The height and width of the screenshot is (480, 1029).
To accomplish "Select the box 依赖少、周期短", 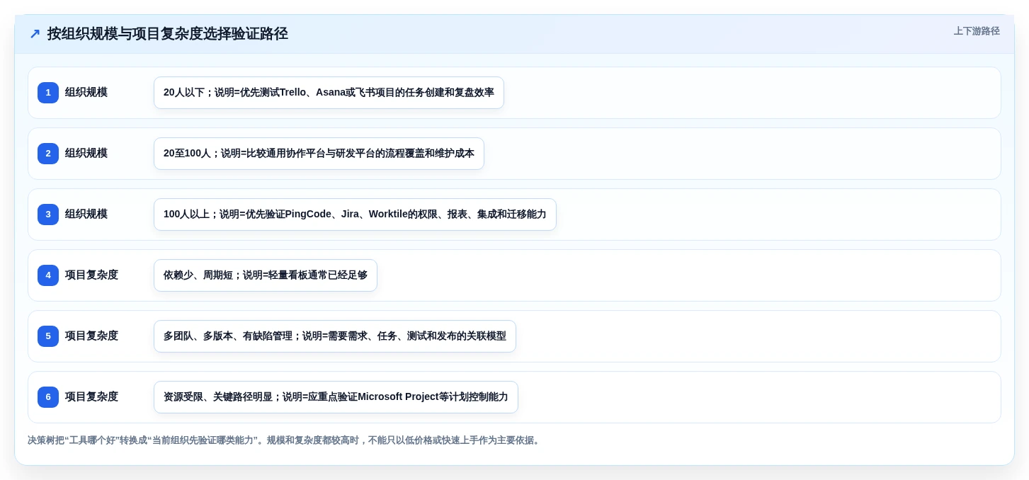I will click(x=266, y=275).
